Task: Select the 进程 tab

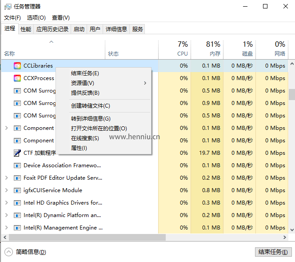Action: [x=10, y=28]
